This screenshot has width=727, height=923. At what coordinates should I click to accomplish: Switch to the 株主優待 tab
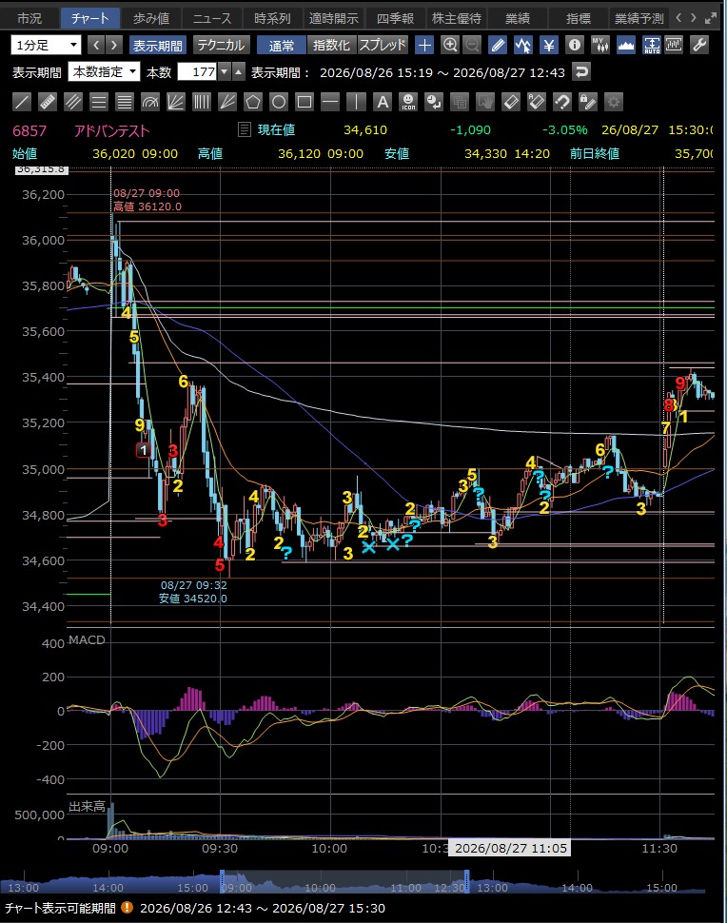pos(456,18)
